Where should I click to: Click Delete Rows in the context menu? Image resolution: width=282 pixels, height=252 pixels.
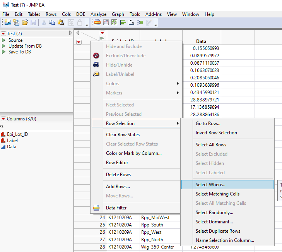tap(118, 175)
